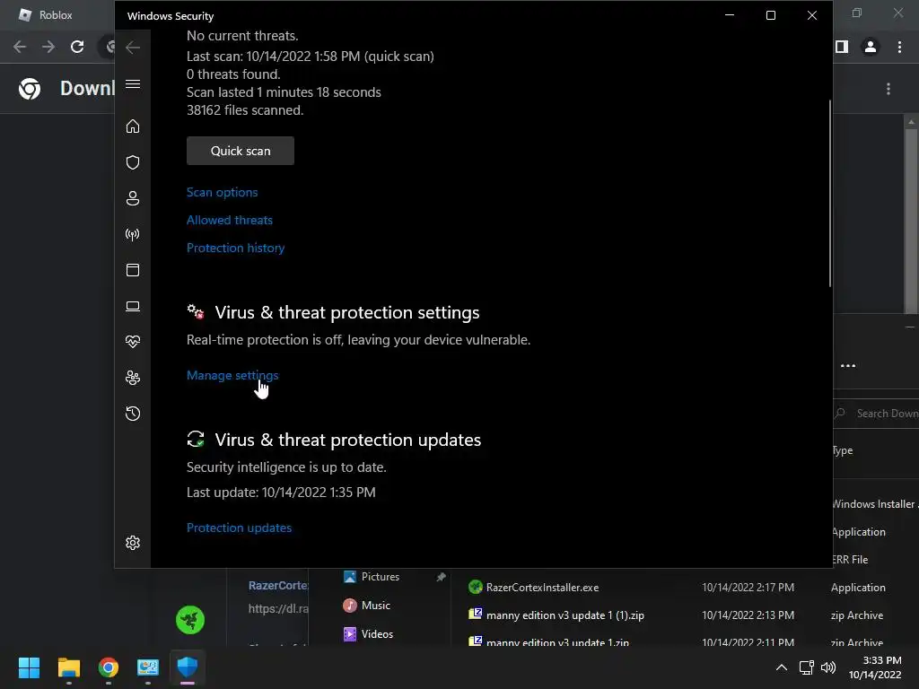Show hidden system tray icons chevron
Screen dimensions: 919x689
click(782, 667)
